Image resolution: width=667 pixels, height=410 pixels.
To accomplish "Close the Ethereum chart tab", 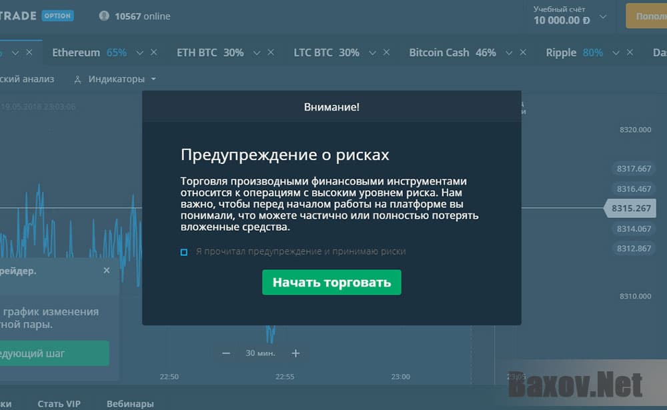I will (x=155, y=52).
